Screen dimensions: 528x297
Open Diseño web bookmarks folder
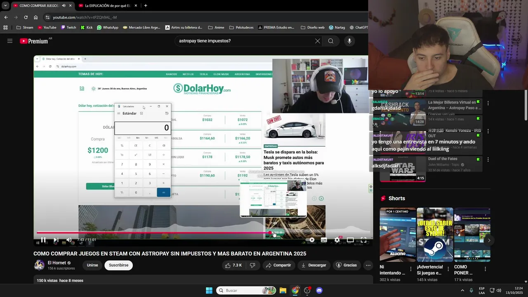point(313,28)
